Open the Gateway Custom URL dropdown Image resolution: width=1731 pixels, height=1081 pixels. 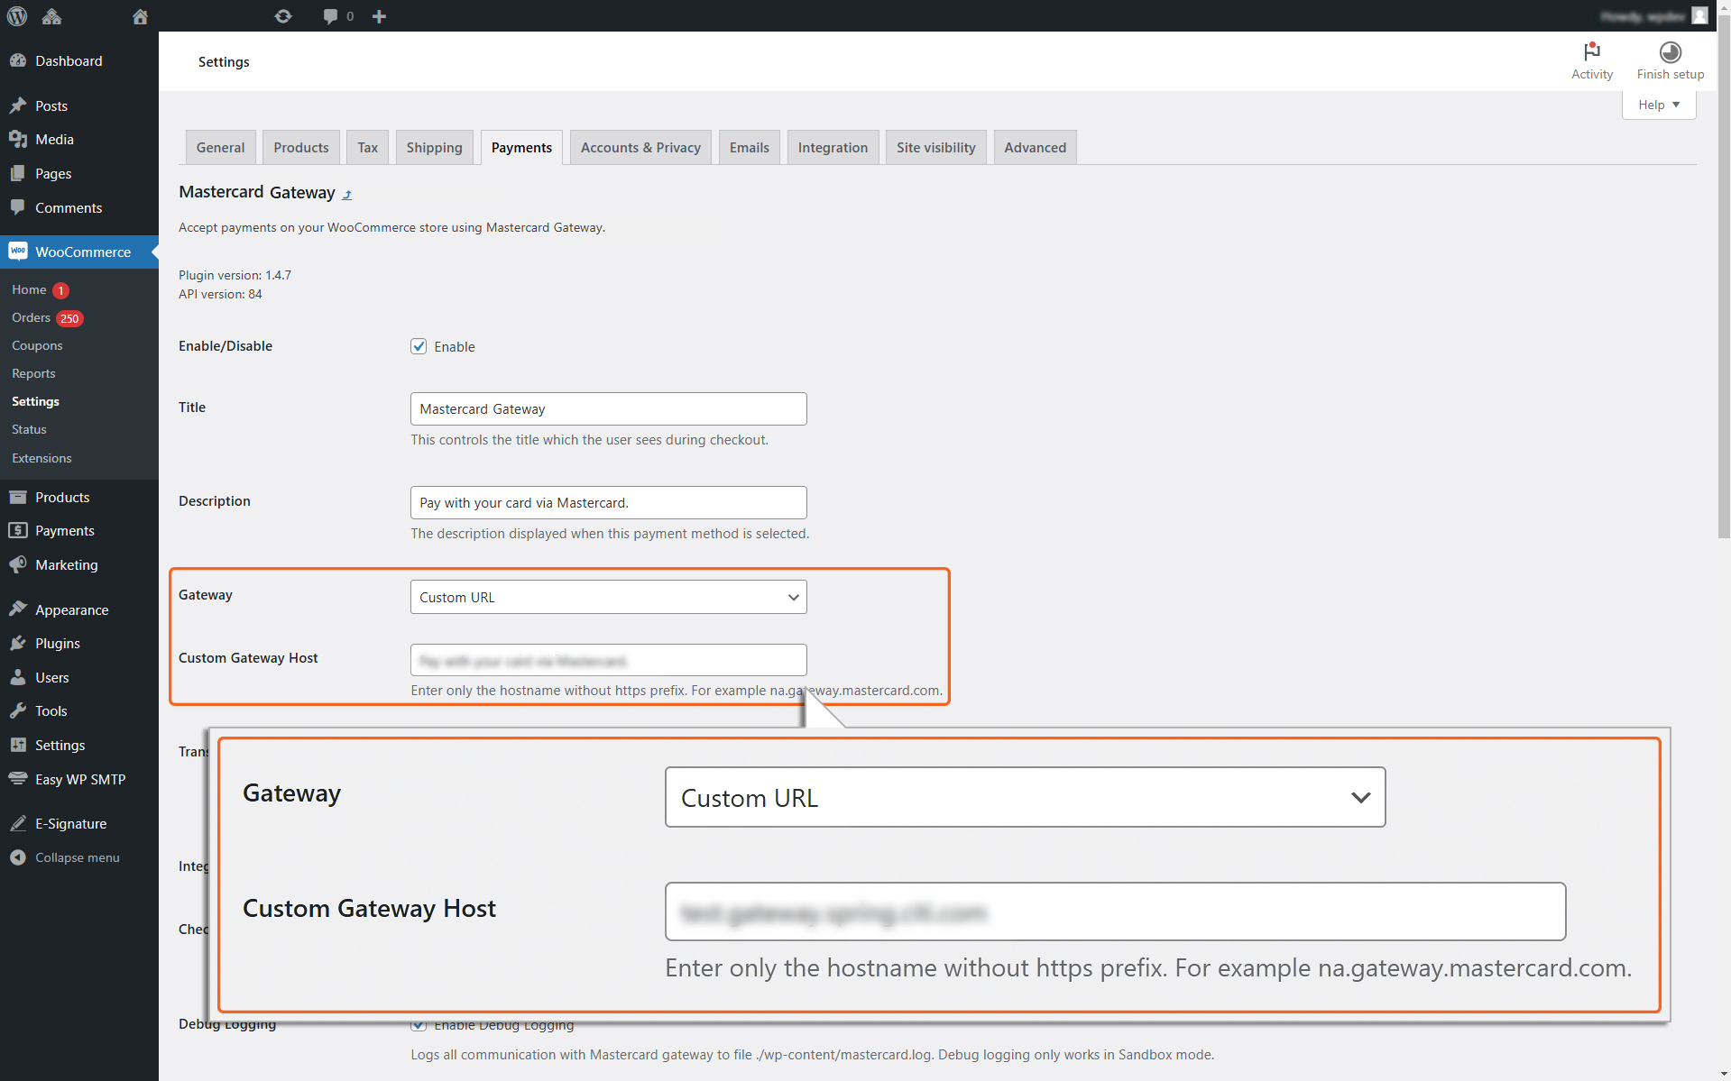click(608, 597)
